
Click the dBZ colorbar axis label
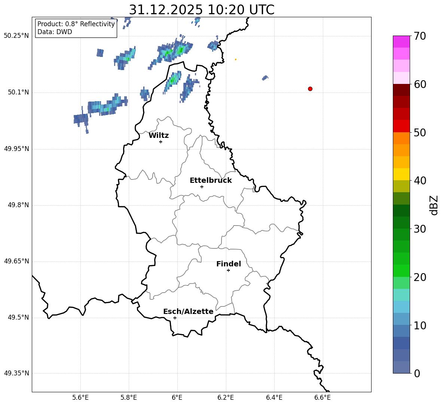click(x=434, y=205)
